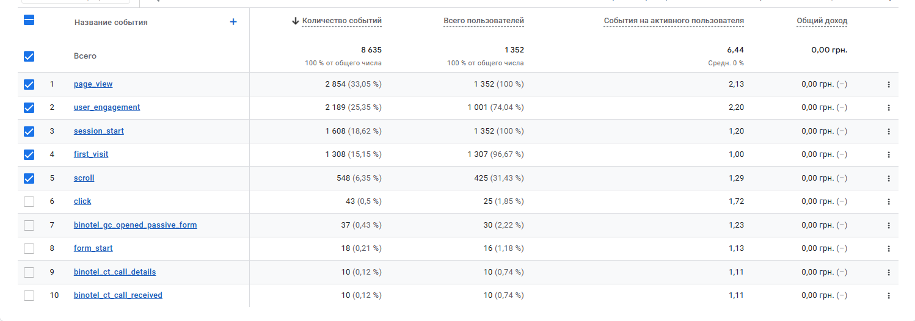This screenshot has width=915, height=321.
Task: Open three-dot menu for first_visit row
Action: click(x=889, y=155)
